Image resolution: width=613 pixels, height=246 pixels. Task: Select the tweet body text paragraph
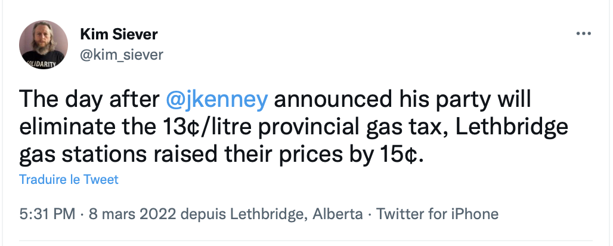coord(293,128)
